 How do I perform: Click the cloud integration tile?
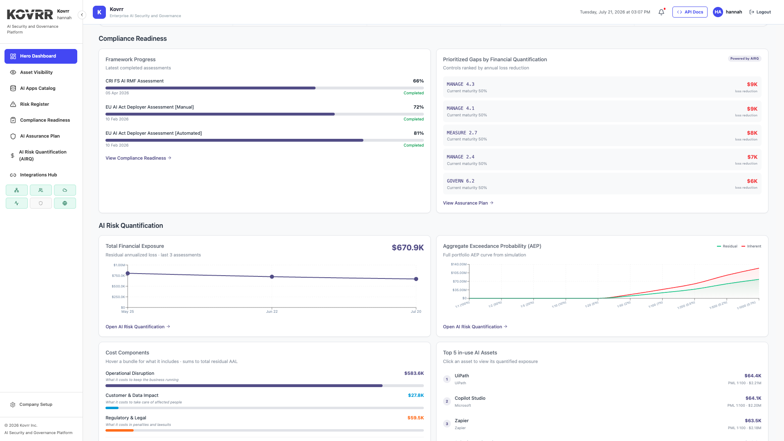coord(65,190)
